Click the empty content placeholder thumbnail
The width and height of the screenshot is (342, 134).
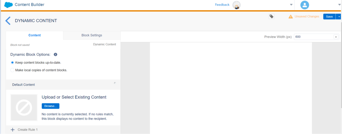pos(24,107)
